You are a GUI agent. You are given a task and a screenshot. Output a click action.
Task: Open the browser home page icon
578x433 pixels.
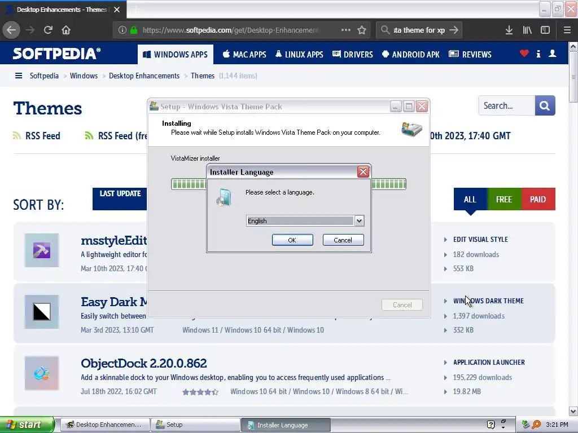66,30
